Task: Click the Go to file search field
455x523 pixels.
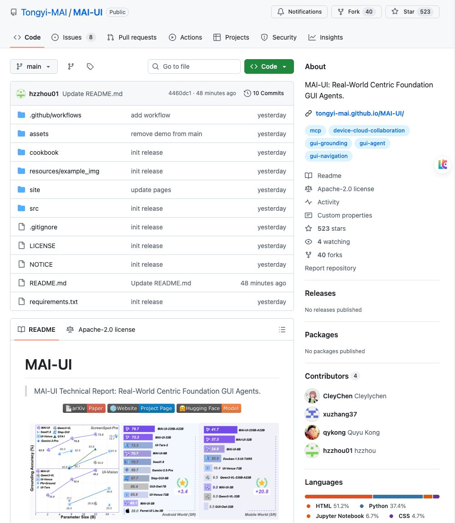Action: tap(194, 66)
